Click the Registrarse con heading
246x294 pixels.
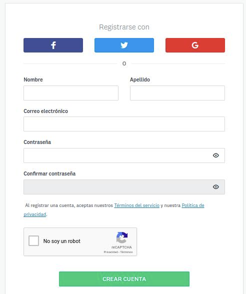124,27
